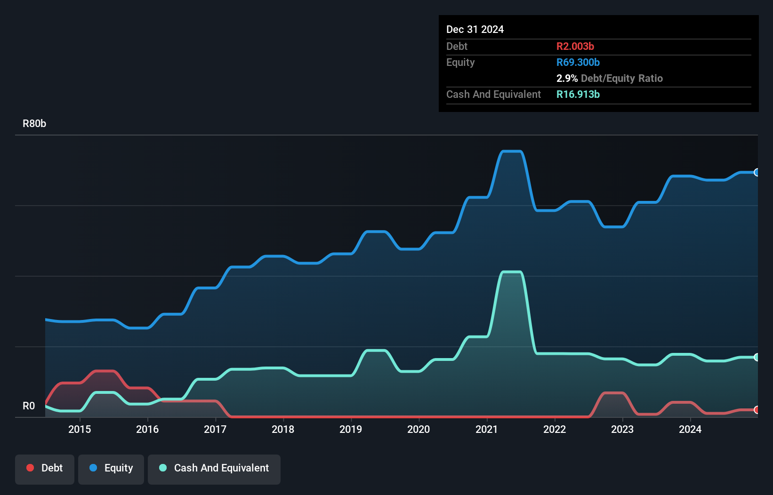Click the teal Cash legend dot
Viewport: 773px width, 495px height.
(x=163, y=468)
